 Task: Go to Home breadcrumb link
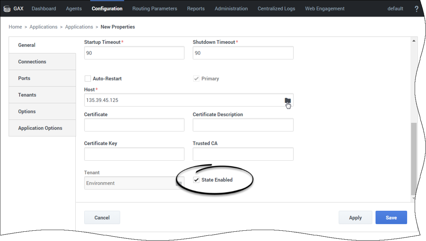pyautogui.click(x=15, y=27)
